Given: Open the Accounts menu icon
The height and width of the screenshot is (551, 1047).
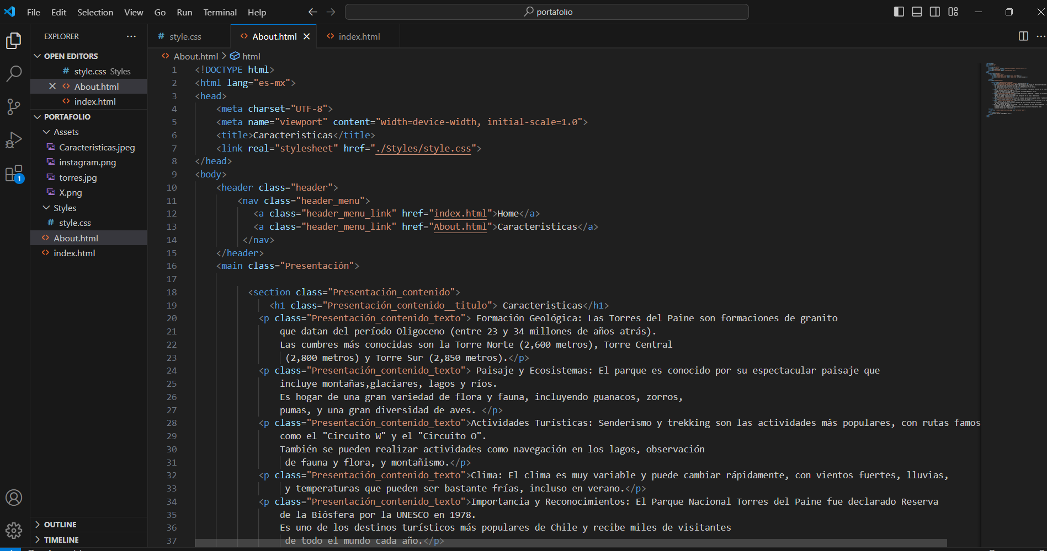Looking at the screenshot, I should 14,498.
